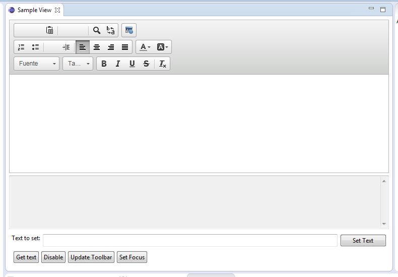This screenshot has height=277, width=398.
Task: Expand the Ta... font size dropdown
Action: pyautogui.click(x=78, y=64)
